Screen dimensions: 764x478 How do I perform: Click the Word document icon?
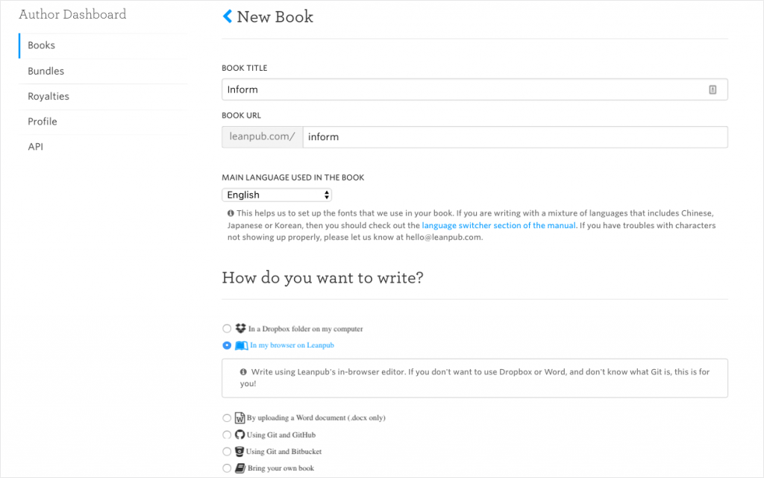click(x=239, y=418)
